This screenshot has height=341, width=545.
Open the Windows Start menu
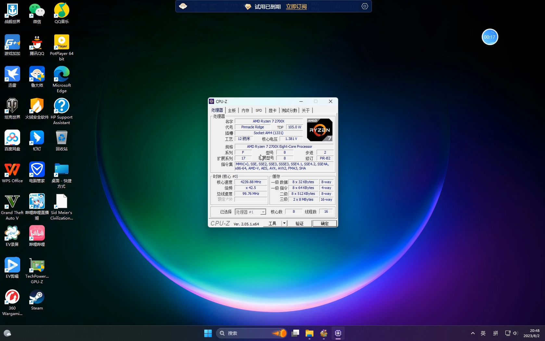tap(208, 333)
